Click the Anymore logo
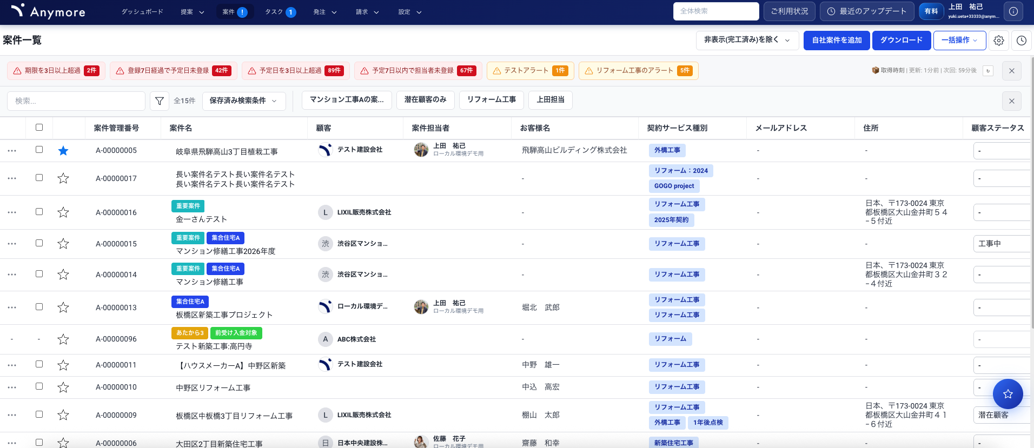1034x448 pixels. click(48, 11)
